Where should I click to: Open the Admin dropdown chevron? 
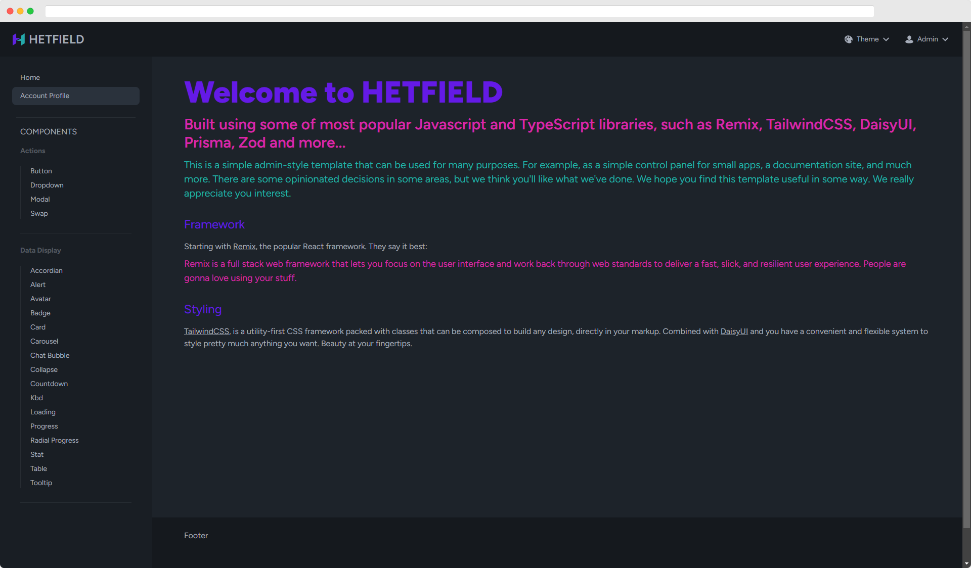pos(945,39)
